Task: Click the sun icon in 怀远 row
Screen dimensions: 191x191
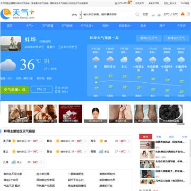Action: 57,152
